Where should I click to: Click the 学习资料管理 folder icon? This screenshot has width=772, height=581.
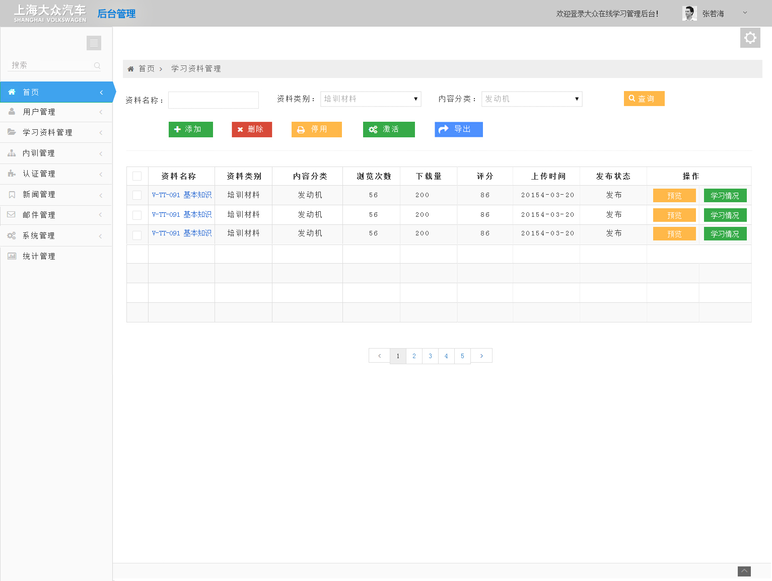point(12,132)
